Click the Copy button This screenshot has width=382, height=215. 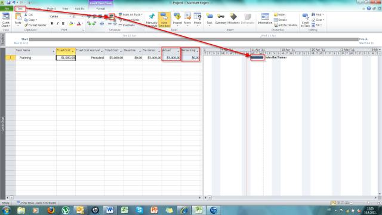(30, 20)
